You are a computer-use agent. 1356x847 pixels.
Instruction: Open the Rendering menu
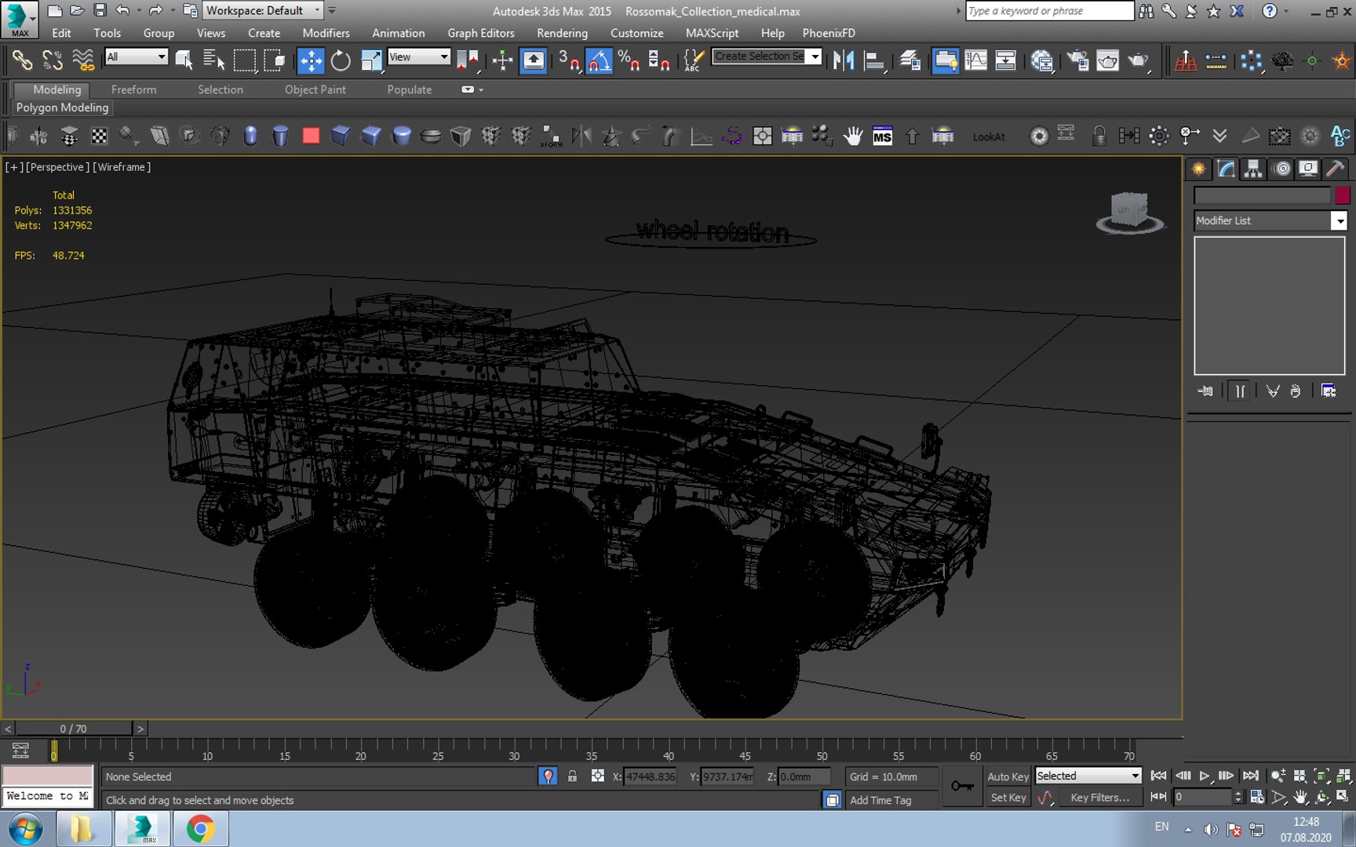(562, 33)
